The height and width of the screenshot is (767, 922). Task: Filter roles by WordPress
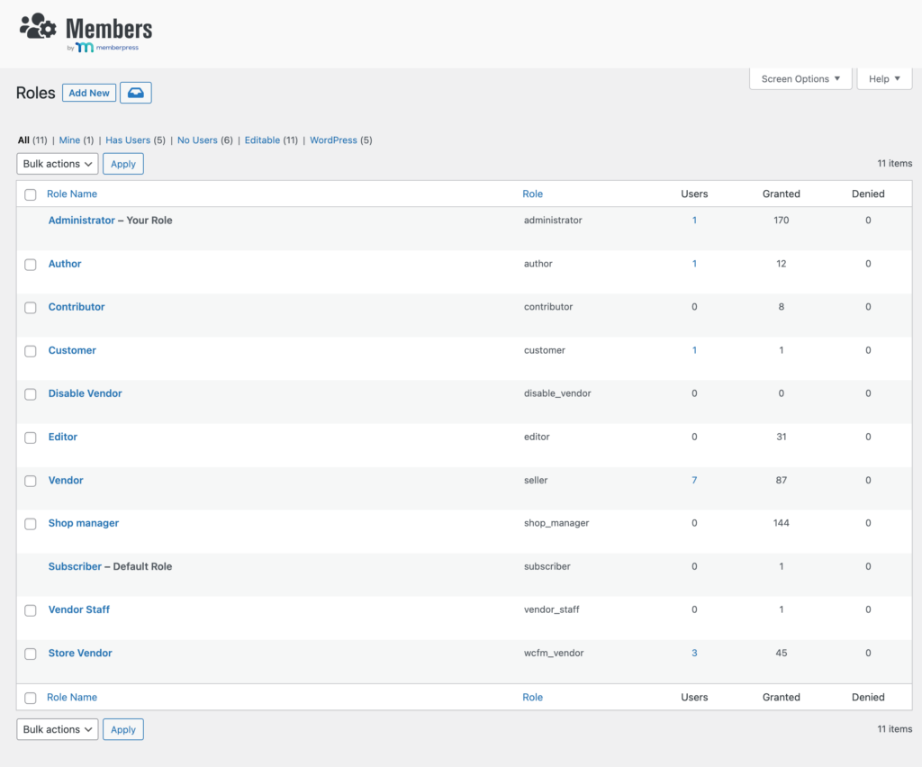(333, 140)
